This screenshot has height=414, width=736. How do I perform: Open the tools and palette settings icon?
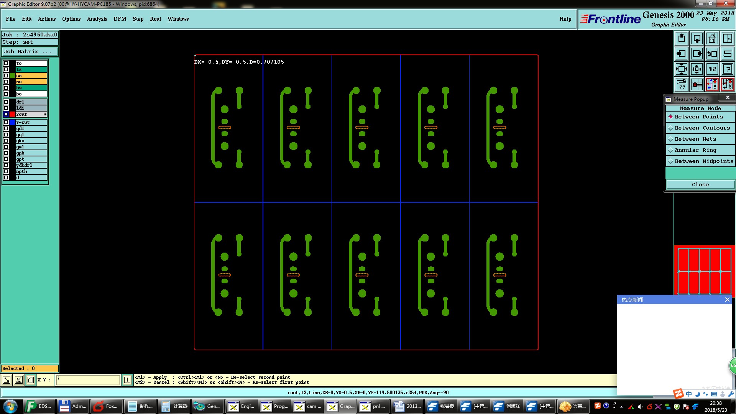coord(681,84)
